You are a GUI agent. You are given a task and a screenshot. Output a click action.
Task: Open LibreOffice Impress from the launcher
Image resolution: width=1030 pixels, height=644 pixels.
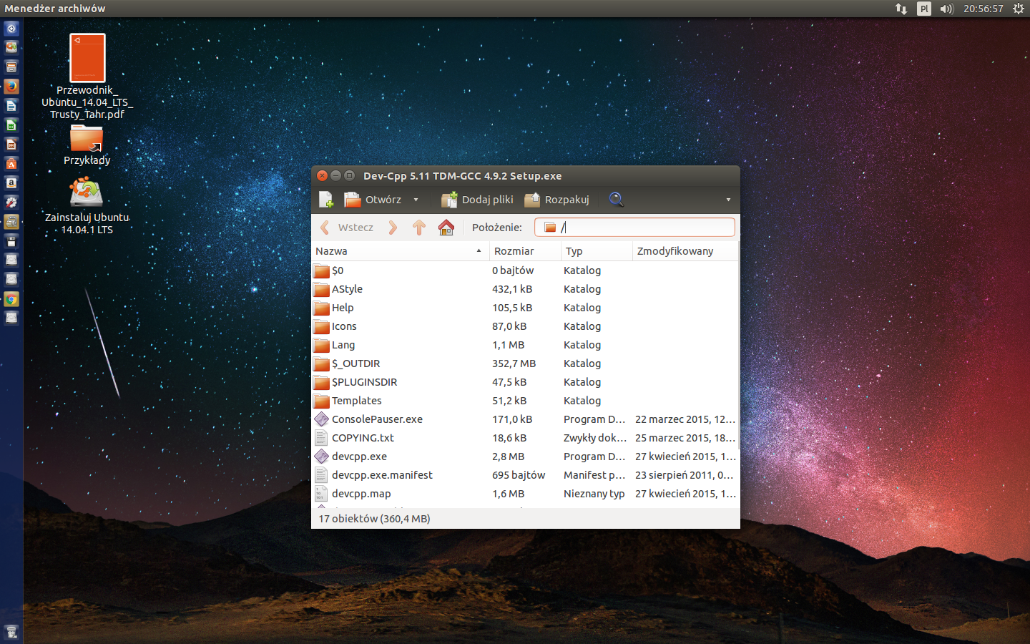click(x=11, y=145)
